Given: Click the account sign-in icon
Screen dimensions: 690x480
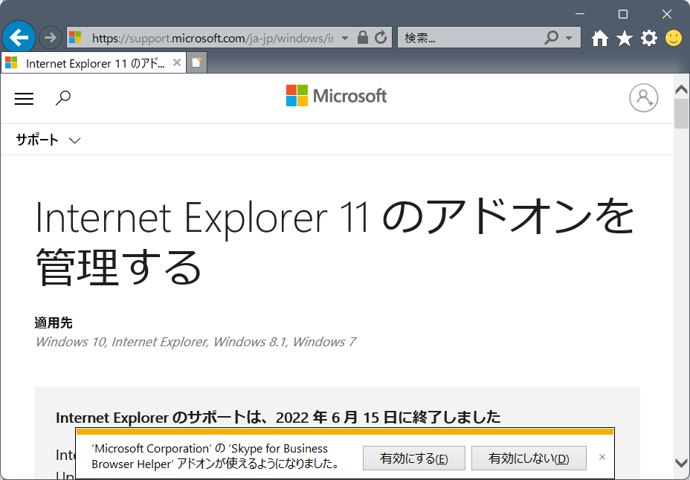Looking at the screenshot, I should coord(643,98).
